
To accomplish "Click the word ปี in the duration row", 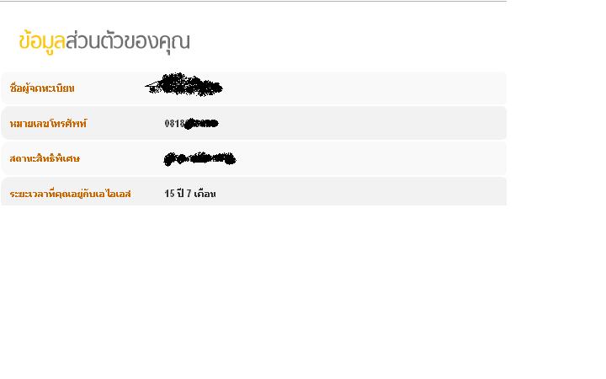I will [180, 193].
